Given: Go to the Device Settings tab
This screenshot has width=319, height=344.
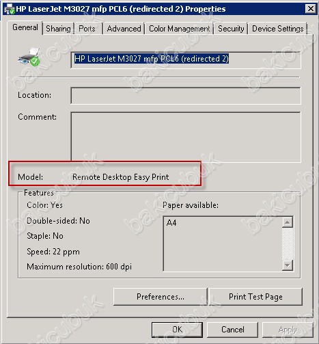Looking at the screenshot, I should 278,29.
